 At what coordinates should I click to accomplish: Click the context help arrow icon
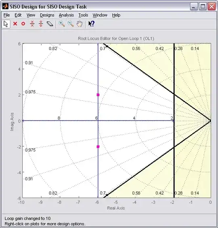coord(91,24)
